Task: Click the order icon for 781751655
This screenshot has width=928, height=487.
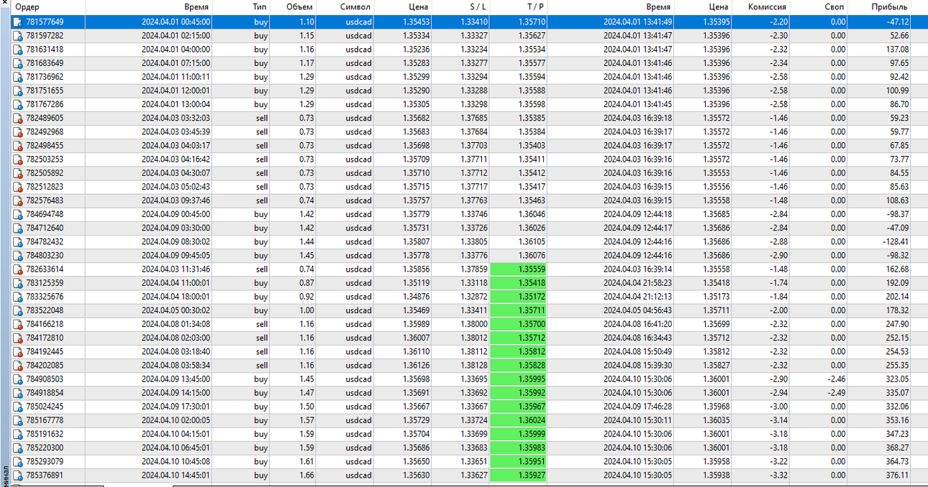Action: point(17,91)
